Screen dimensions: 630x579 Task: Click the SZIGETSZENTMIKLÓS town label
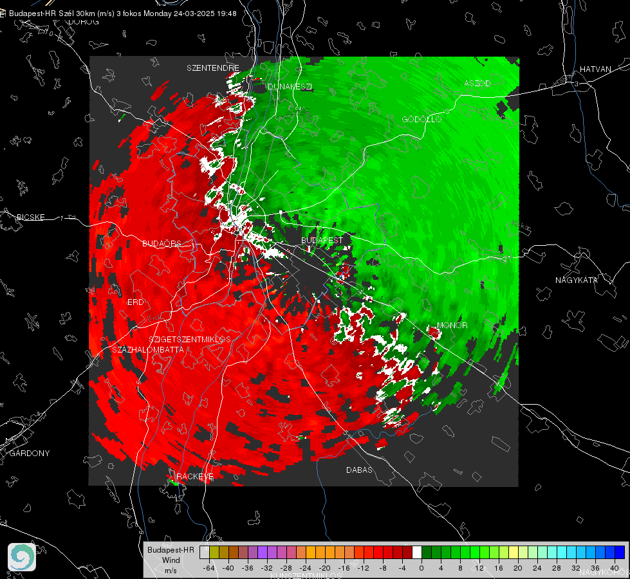(190, 340)
